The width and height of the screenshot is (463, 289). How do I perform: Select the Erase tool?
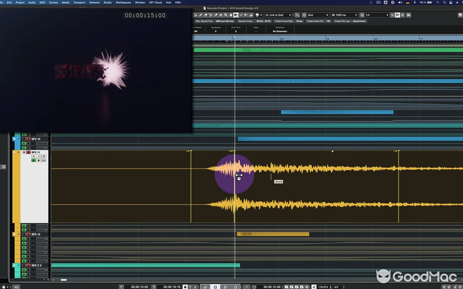[205, 15]
